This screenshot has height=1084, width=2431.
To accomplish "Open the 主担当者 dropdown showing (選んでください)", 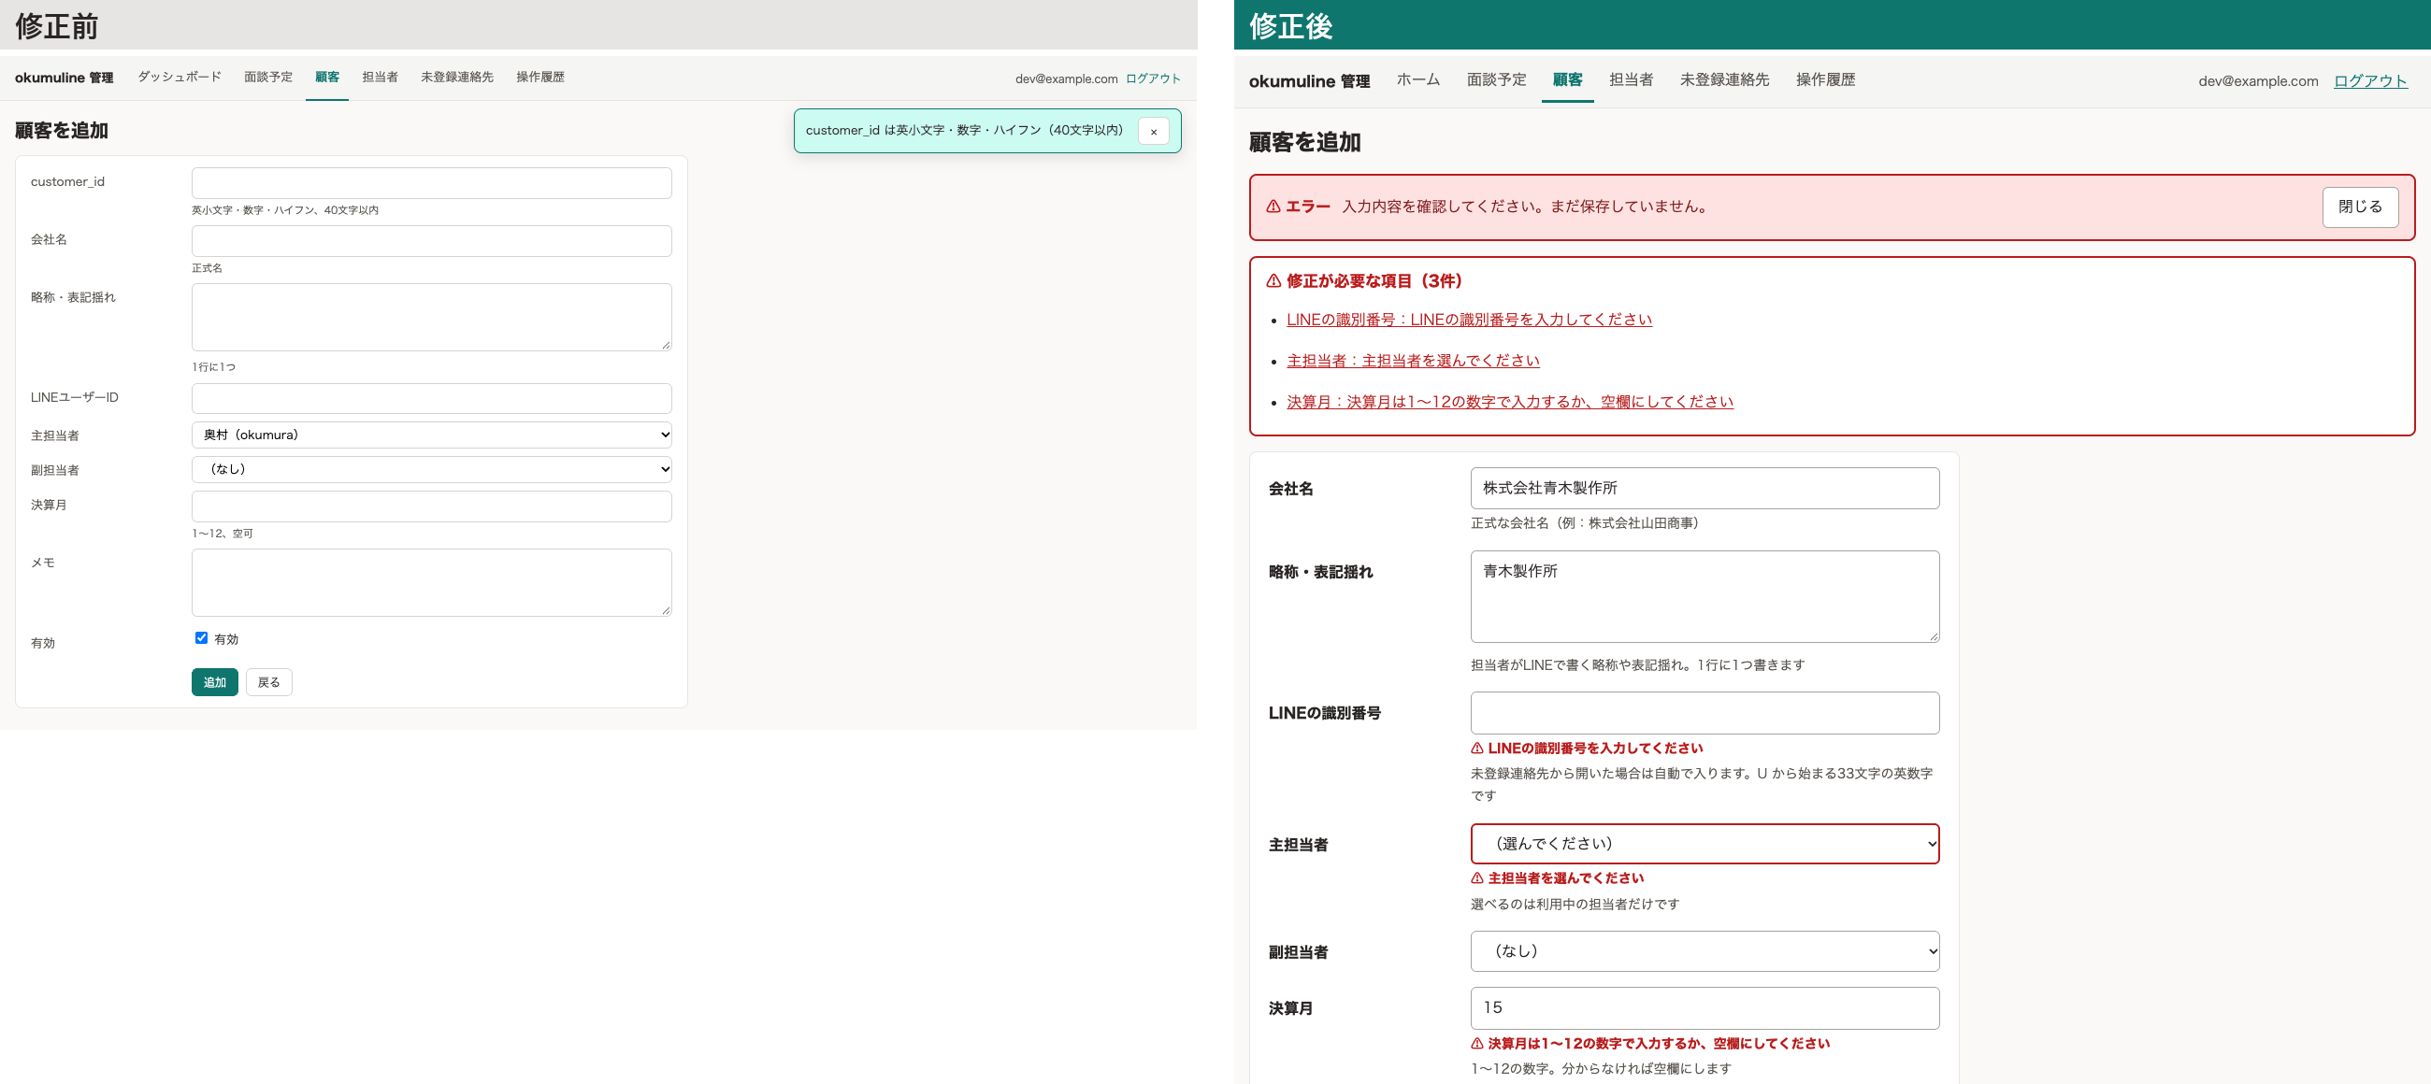I will (1705, 844).
